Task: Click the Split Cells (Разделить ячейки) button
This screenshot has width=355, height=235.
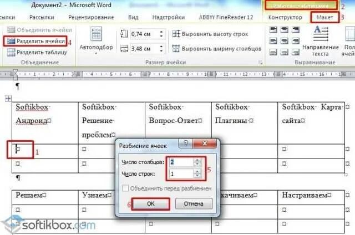Action: (36, 41)
